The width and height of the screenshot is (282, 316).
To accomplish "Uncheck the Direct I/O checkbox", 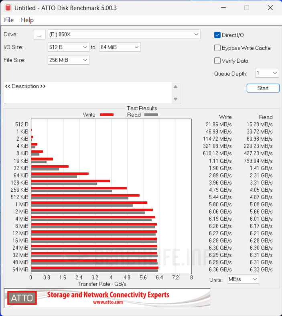I will pos(217,35).
